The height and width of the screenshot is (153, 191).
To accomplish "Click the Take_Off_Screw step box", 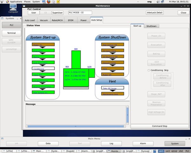I will [112, 88].
